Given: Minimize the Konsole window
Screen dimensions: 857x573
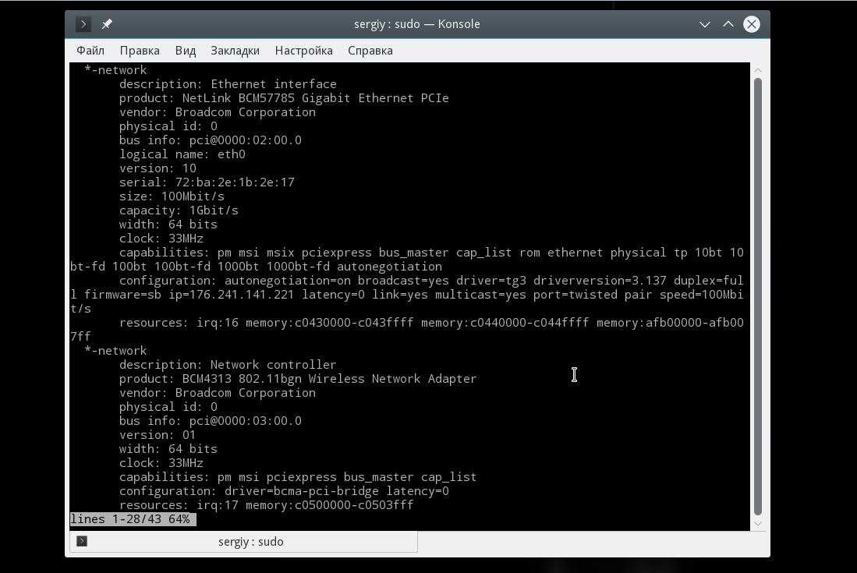Looking at the screenshot, I should tap(705, 24).
